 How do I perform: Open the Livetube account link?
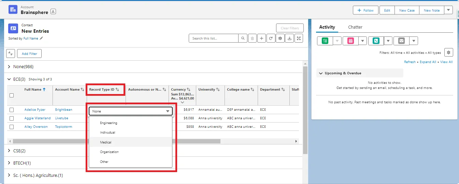(62, 118)
